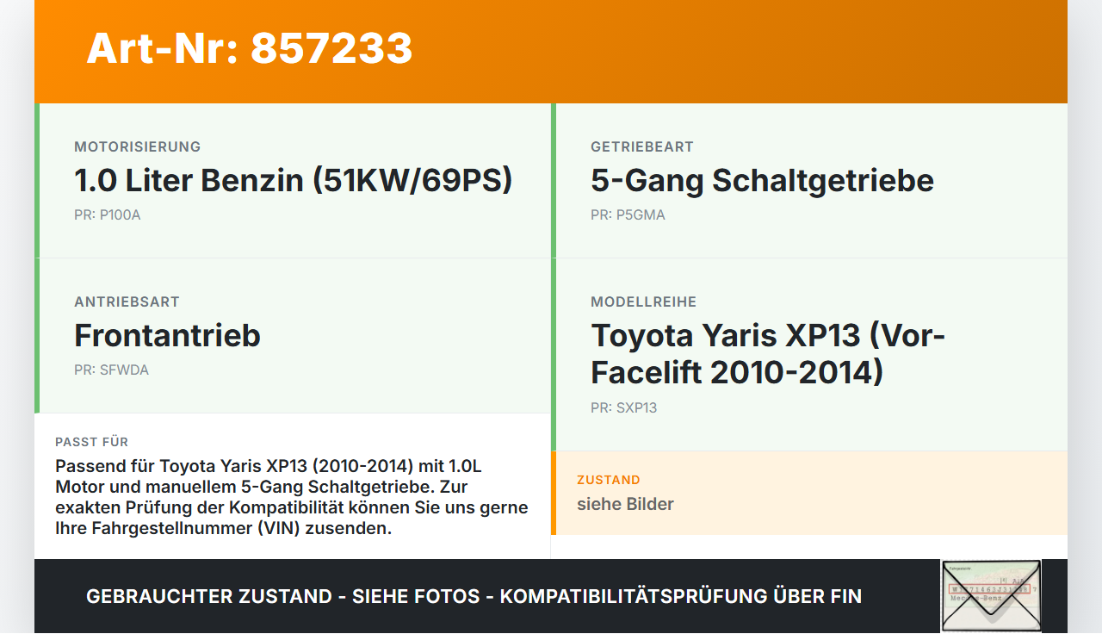Click the PR: SXP13 code
Screen dimensions: 1102x634
(x=624, y=407)
